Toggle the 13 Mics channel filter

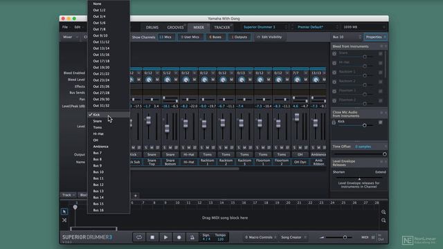pyautogui.click(x=166, y=37)
